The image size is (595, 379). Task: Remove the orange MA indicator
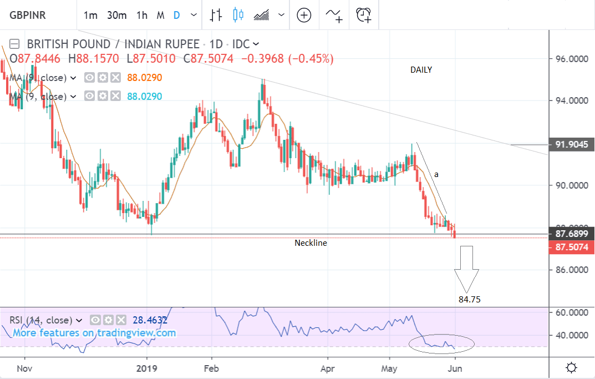pyautogui.click(x=116, y=78)
